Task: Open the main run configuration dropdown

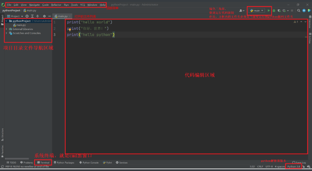Action: 257,11
